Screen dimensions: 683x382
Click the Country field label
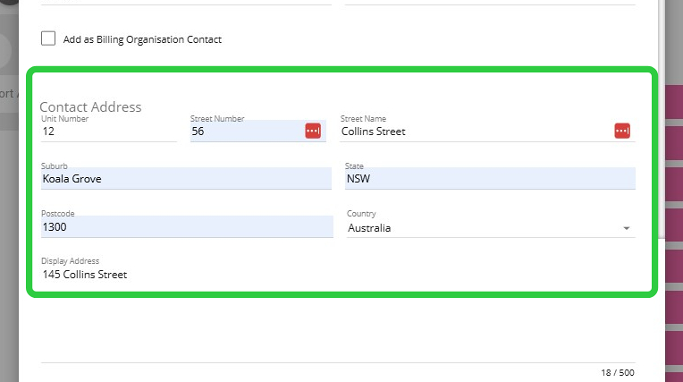coord(361,214)
